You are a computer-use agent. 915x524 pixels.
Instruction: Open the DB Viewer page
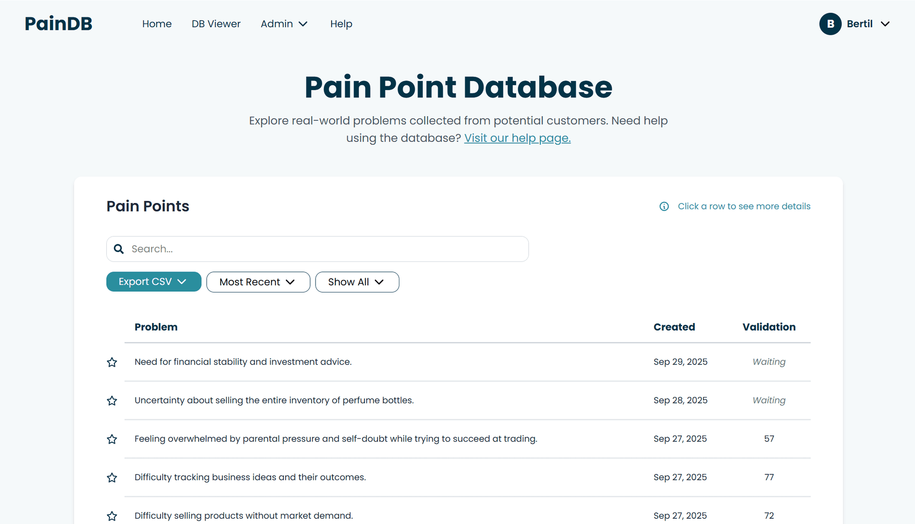(x=216, y=24)
